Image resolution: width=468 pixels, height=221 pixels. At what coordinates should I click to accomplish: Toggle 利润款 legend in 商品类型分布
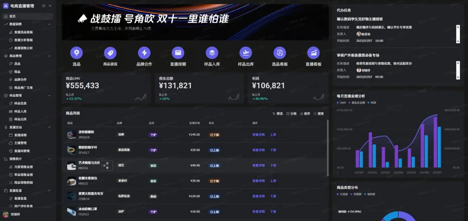pyautogui.click(x=356, y=194)
